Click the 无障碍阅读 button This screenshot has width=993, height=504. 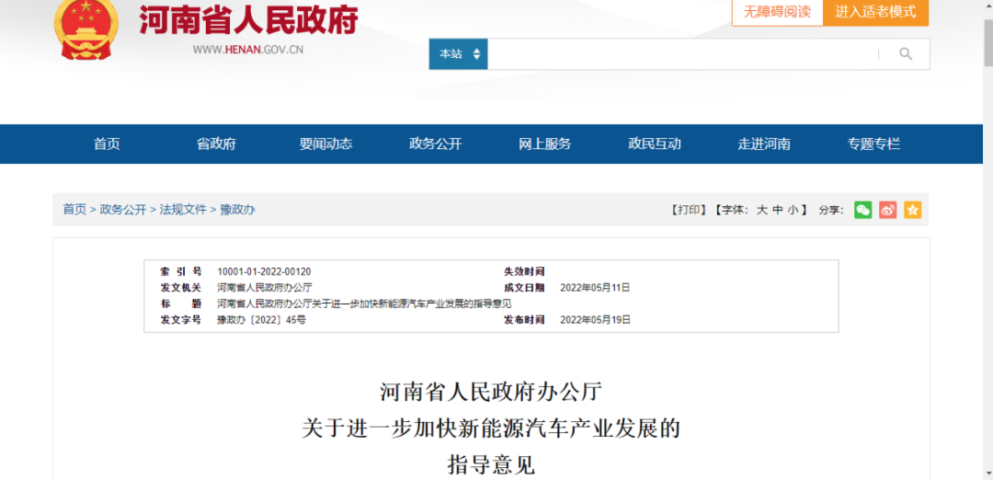pyautogui.click(x=777, y=12)
